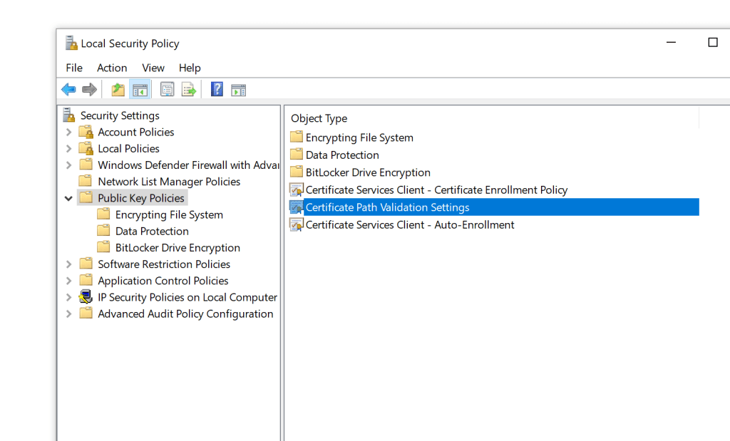Image resolution: width=730 pixels, height=441 pixels.
Task: Select Certificate Services Client - Auto-Enrollment item
Action: coord(409,225)
